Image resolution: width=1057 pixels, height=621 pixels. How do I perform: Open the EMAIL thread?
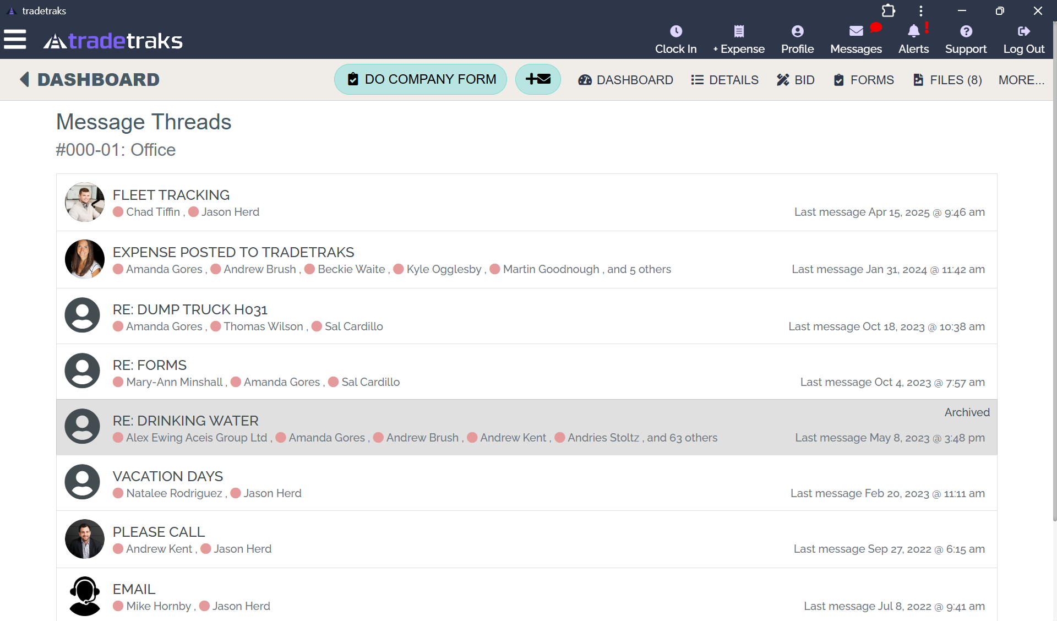(526, 596)
